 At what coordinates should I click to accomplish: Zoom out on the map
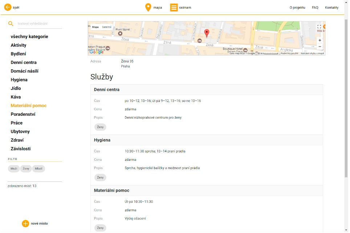[320, 47]
